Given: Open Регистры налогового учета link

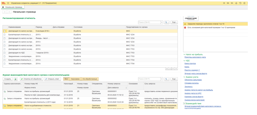Looking at the screenshot, I should pos(195,57).
